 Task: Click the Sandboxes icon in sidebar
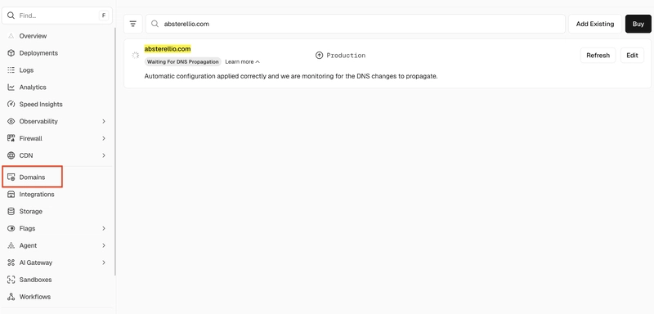(11, 280)
